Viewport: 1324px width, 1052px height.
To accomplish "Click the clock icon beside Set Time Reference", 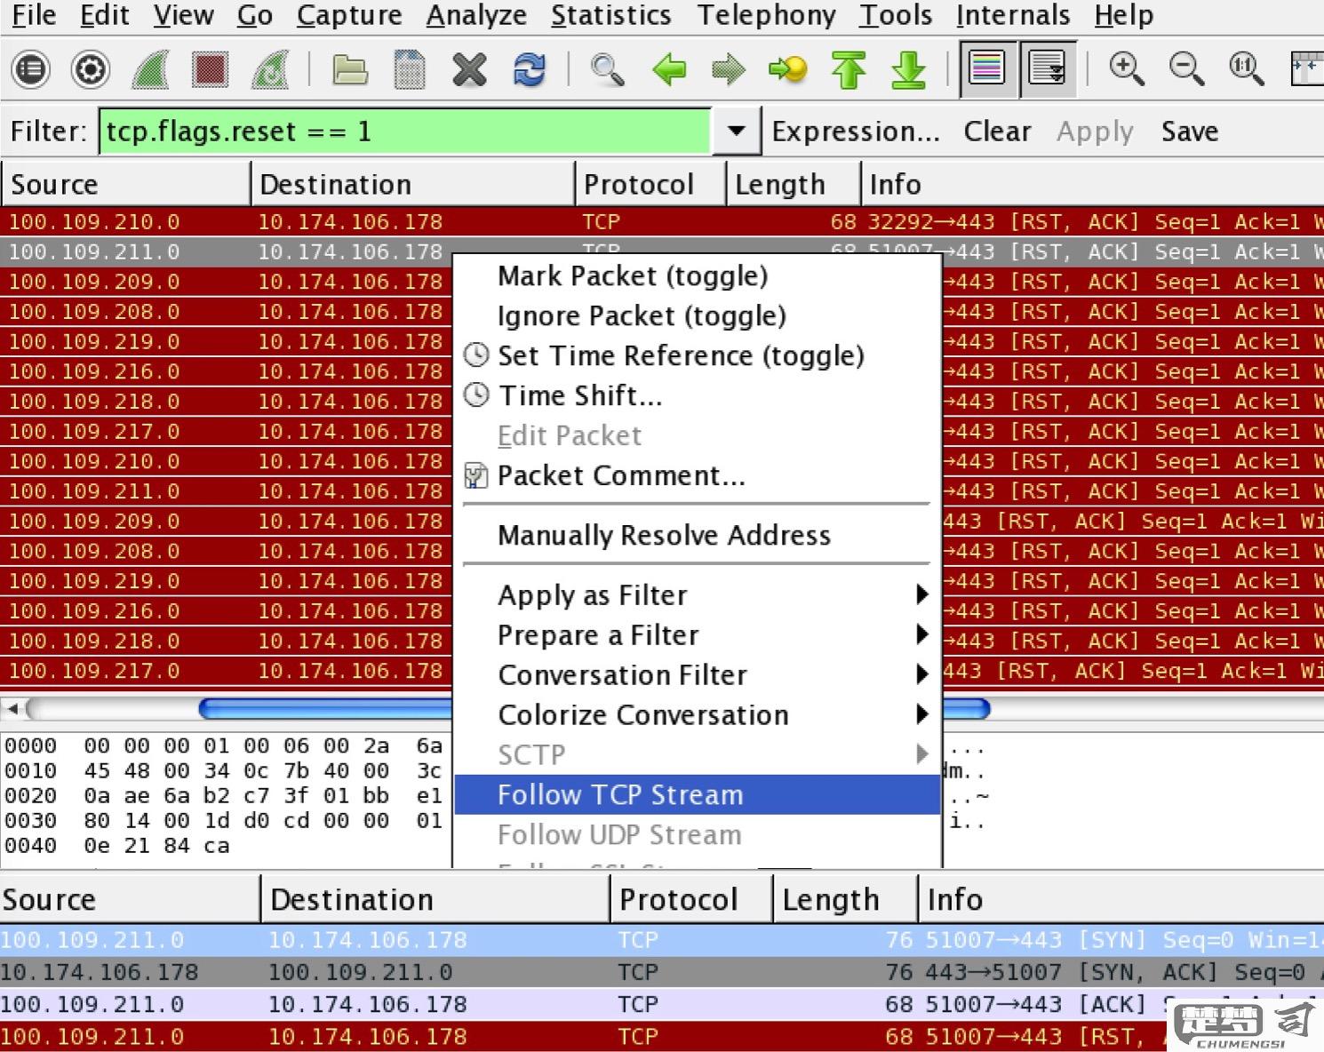I will pos(477,355).
